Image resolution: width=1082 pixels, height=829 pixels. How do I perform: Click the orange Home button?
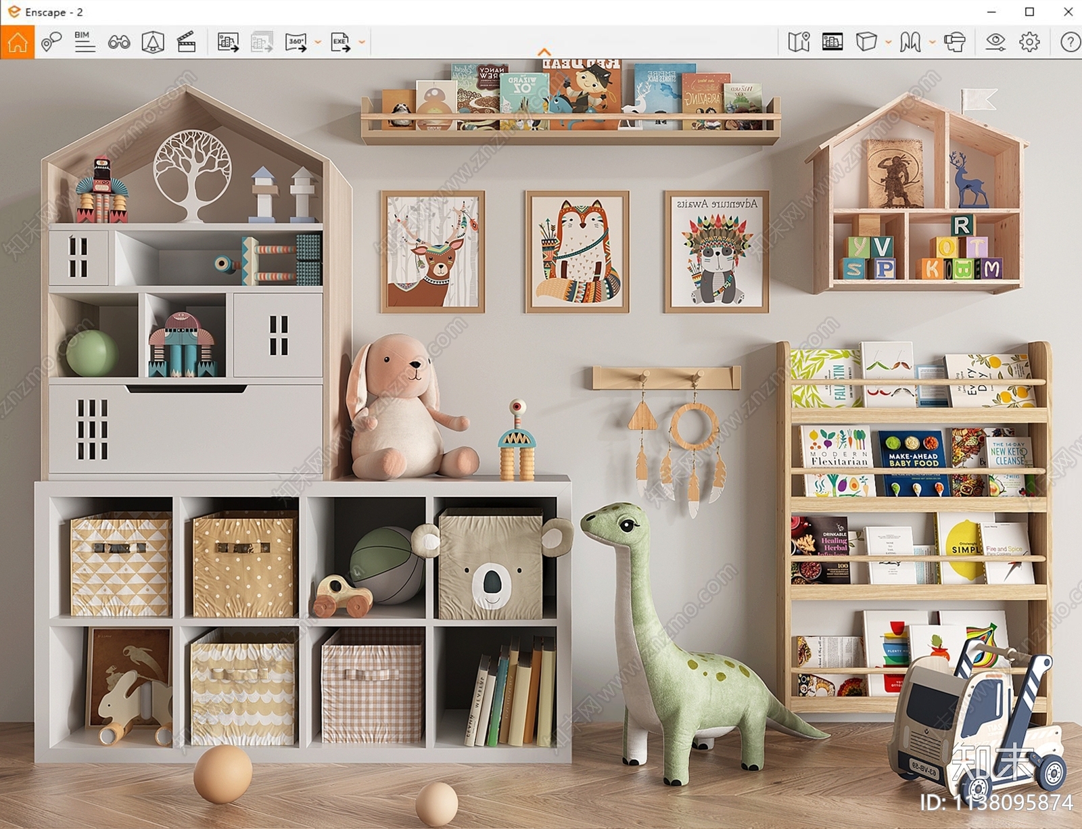18,43
